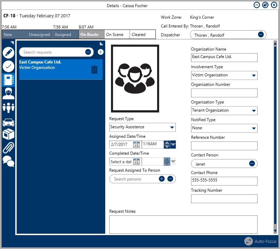Add new request with plus icon
The height and width of the screenshot is (249, 280).
tap(100, 52)
